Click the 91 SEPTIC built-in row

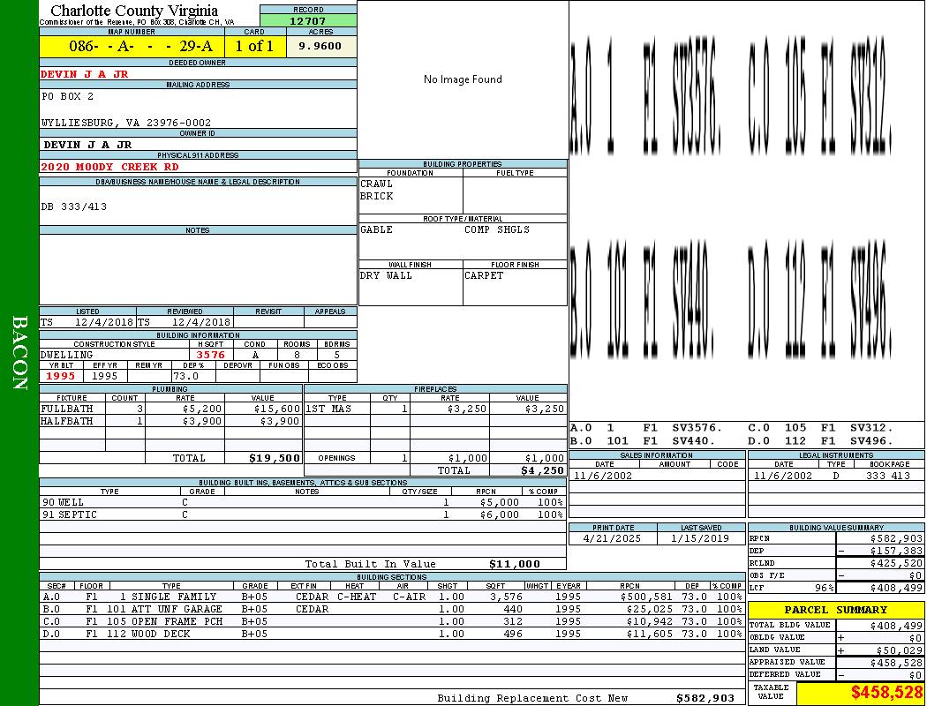tap(303, 514)
